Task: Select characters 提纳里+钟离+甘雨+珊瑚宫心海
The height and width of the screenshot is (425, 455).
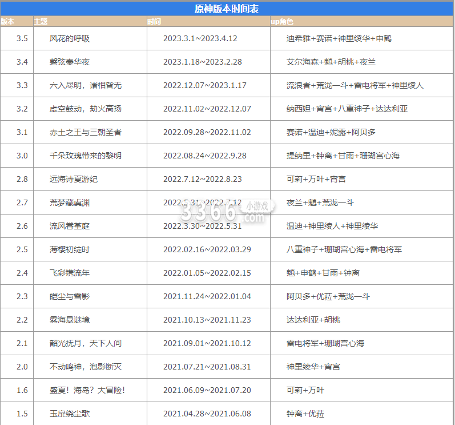Action: tap(343, 156)
